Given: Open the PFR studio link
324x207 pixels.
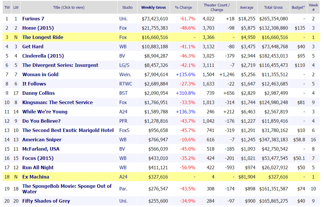Looking at the screenshot, I should [123, 121].
